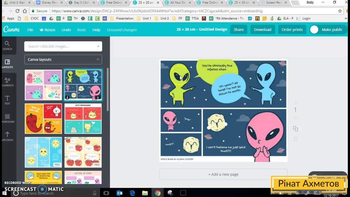The height and width of the screenshot is (197, 350).
Task: Open the Search panel in Canva sidebar
Action: (7, 45)
